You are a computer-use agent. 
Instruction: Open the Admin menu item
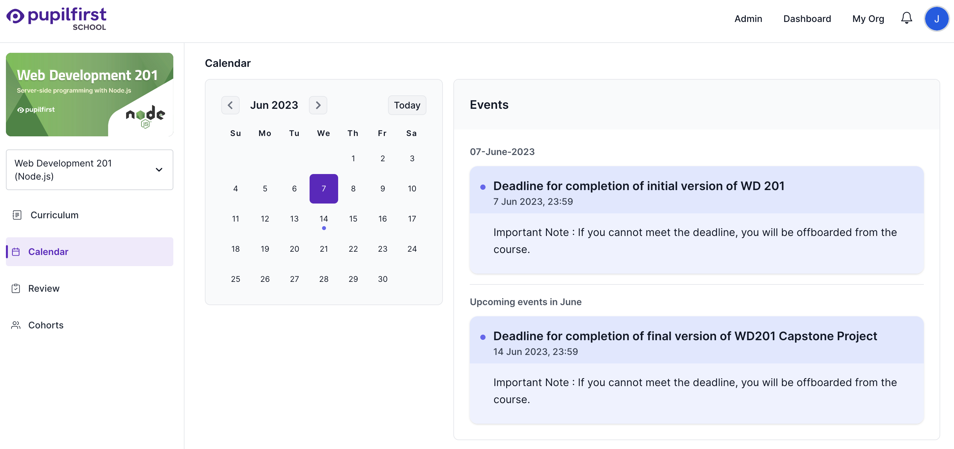point(748,19)
